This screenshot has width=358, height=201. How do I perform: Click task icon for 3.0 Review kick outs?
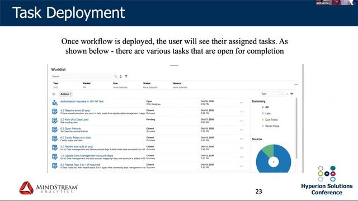[55, 147]
